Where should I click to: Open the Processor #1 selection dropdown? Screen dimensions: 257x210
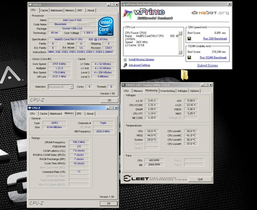(x=71, y=87)
